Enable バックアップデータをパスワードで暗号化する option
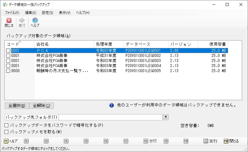 [7, 125]
